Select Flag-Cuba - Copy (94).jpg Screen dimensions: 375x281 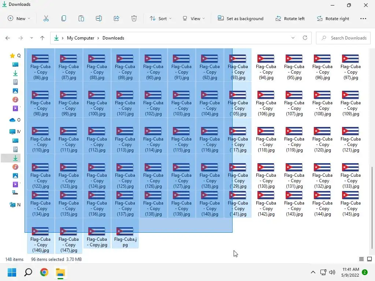pyautogui.click(x=266, y=67)
